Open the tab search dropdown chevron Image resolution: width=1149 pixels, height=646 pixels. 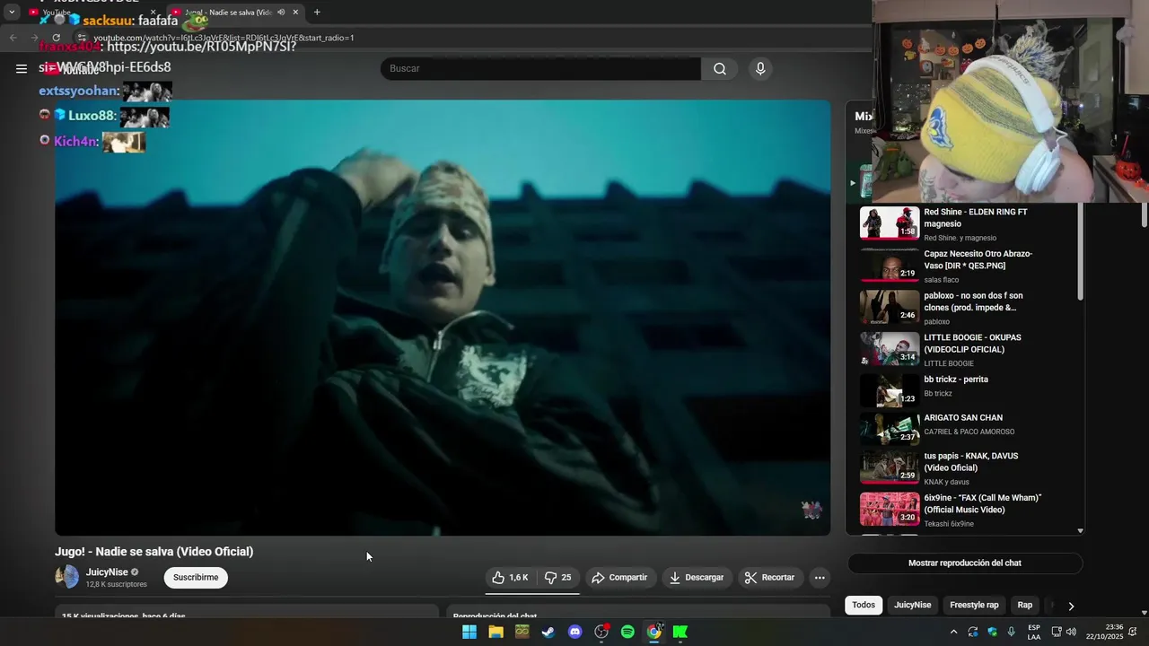pyautogui.click(x=12, y=13)
